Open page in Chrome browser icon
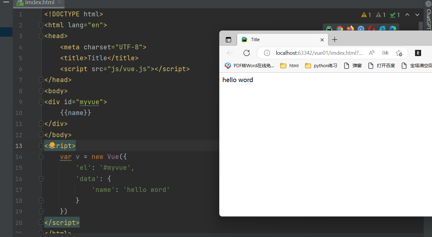The width and height of the screenshot is (432, 237). (x=340, y=29)
